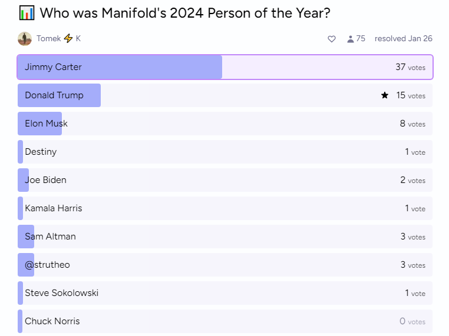Image resolution: width=449 pixels, height=336 pixels.
Task: Click the resolved Jan 26 label
Action: 404,39
